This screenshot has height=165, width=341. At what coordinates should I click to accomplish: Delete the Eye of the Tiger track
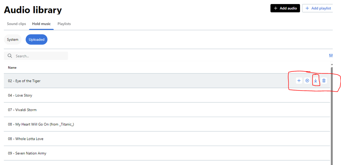(x=324, y=81)
